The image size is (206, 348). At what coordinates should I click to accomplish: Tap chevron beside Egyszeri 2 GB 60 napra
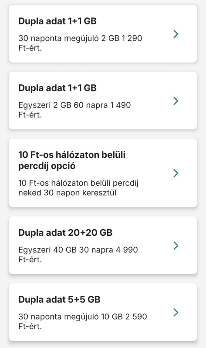click(x=176, y=101)
